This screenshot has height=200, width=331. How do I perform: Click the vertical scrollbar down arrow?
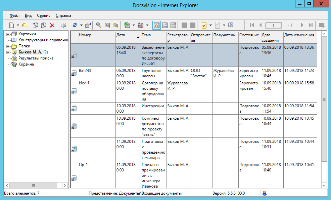(324, 185)
